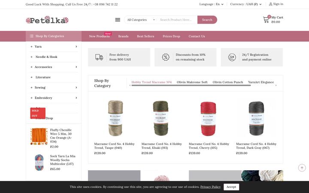Open the Macrame Cord Khaki (193) title
The width and height of the screenshot is (309, 193).
pyautogui.click(x=162, y=146)
